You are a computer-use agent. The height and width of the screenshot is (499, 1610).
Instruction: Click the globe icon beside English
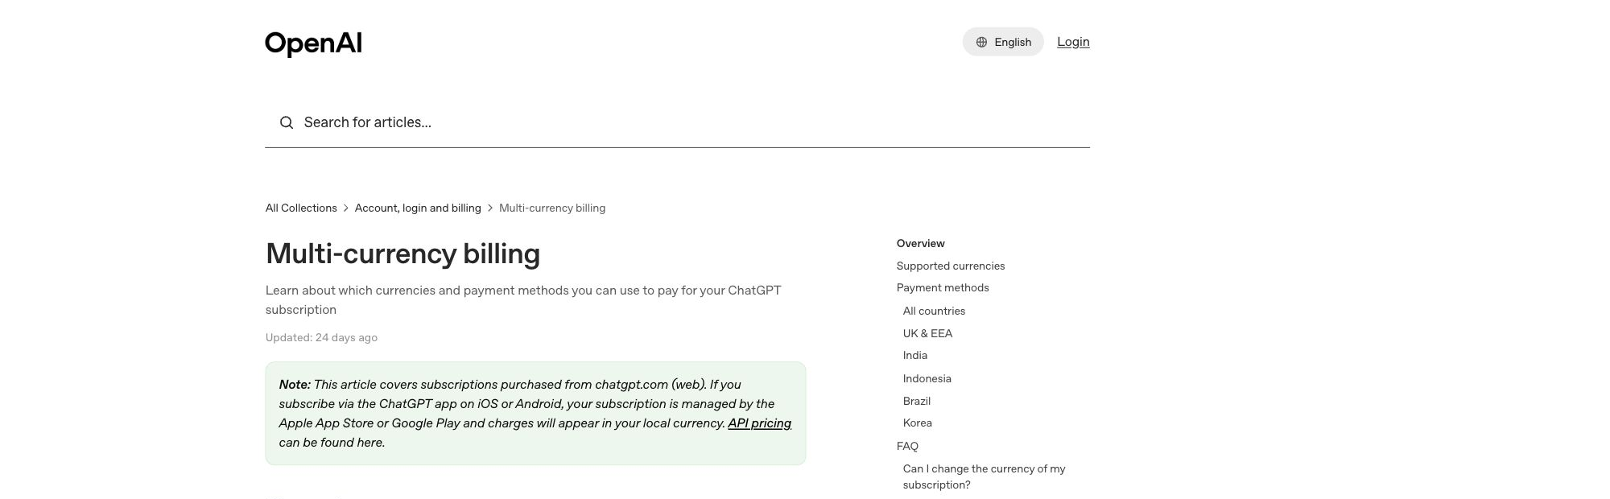pyautogui.click(x=981, y=42)
